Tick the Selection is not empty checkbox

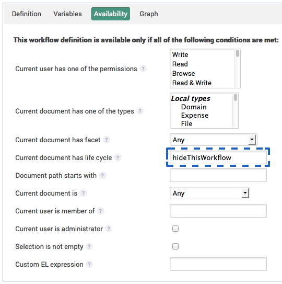pos(175,246)
